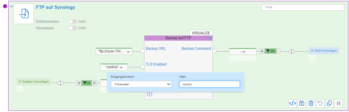The width and height of the screenshot is (349, 112).
Task: Click the Backup URL input connector circle
Action: (142, 51)
